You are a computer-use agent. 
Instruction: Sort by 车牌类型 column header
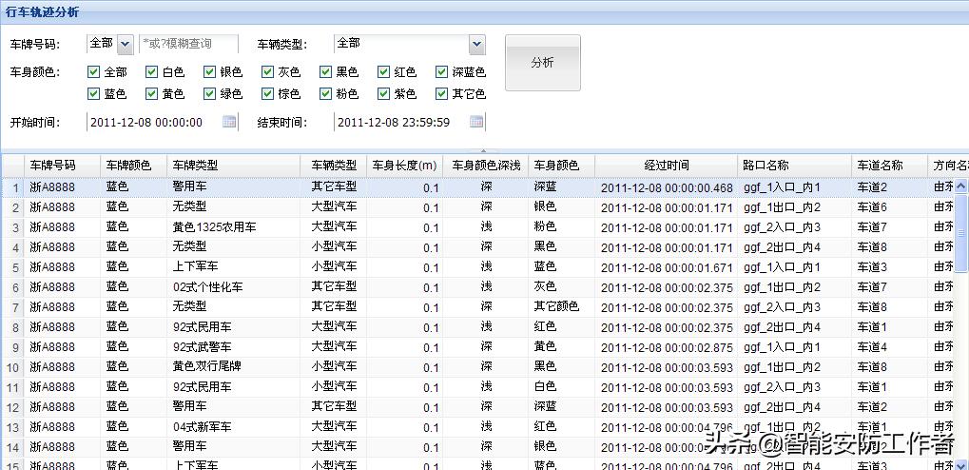pyautogui.click(x=234, y=166)
